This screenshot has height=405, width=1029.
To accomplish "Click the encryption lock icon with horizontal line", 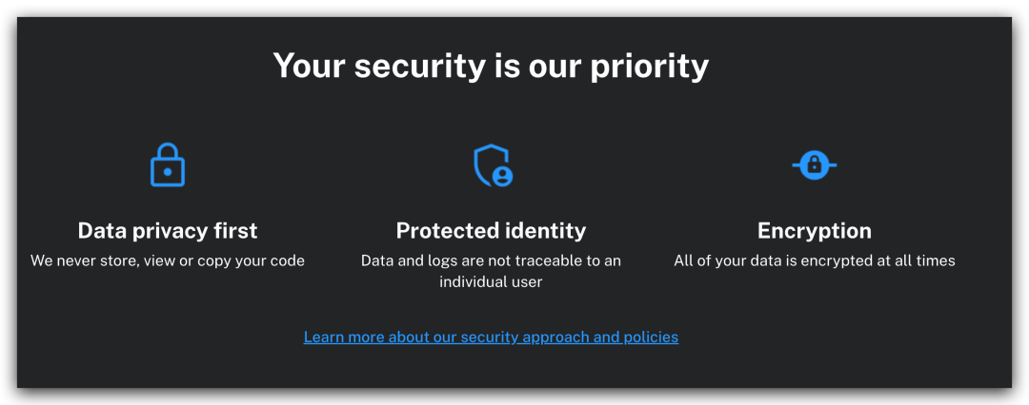I will click(x=814, y=165).
